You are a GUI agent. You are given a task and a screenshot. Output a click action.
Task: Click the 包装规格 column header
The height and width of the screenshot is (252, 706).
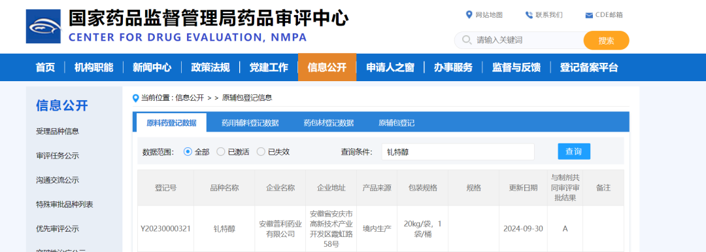pos(423,188)
